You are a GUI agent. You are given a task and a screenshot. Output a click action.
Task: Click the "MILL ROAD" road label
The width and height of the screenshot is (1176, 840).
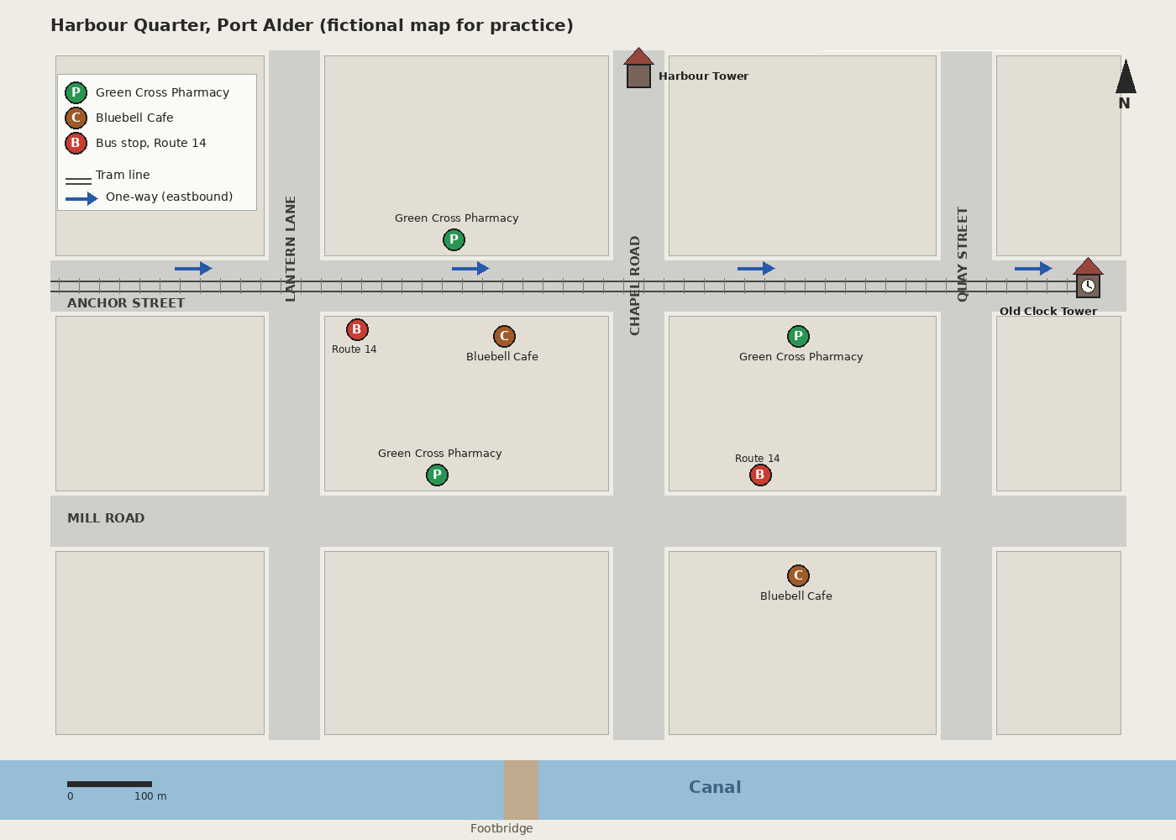click(106, 518)
